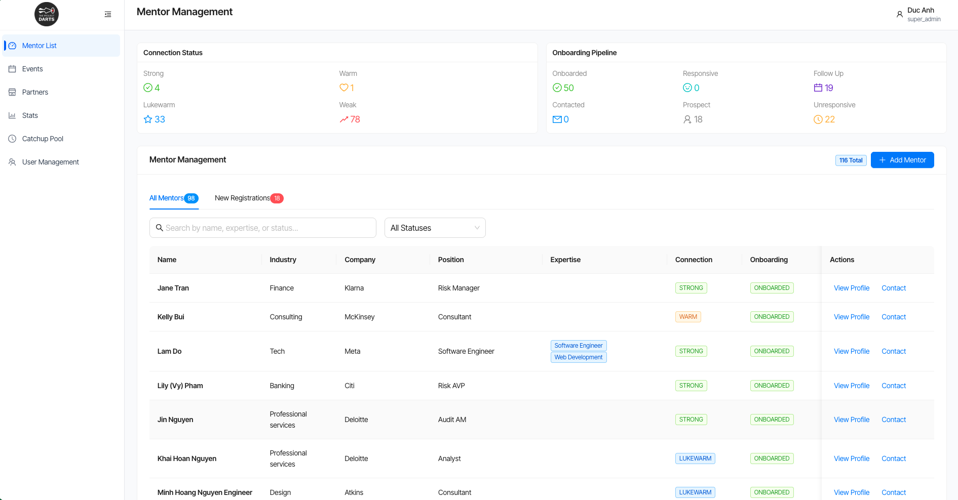The image size is (958, 500).
Task: Open the Events calendar icon in sidebar
Action: click(12, 69)
